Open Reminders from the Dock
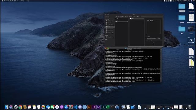 39,107
